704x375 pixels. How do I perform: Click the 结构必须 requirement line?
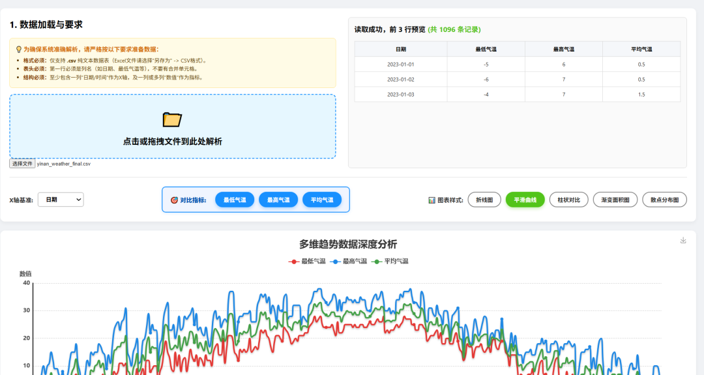113,77
